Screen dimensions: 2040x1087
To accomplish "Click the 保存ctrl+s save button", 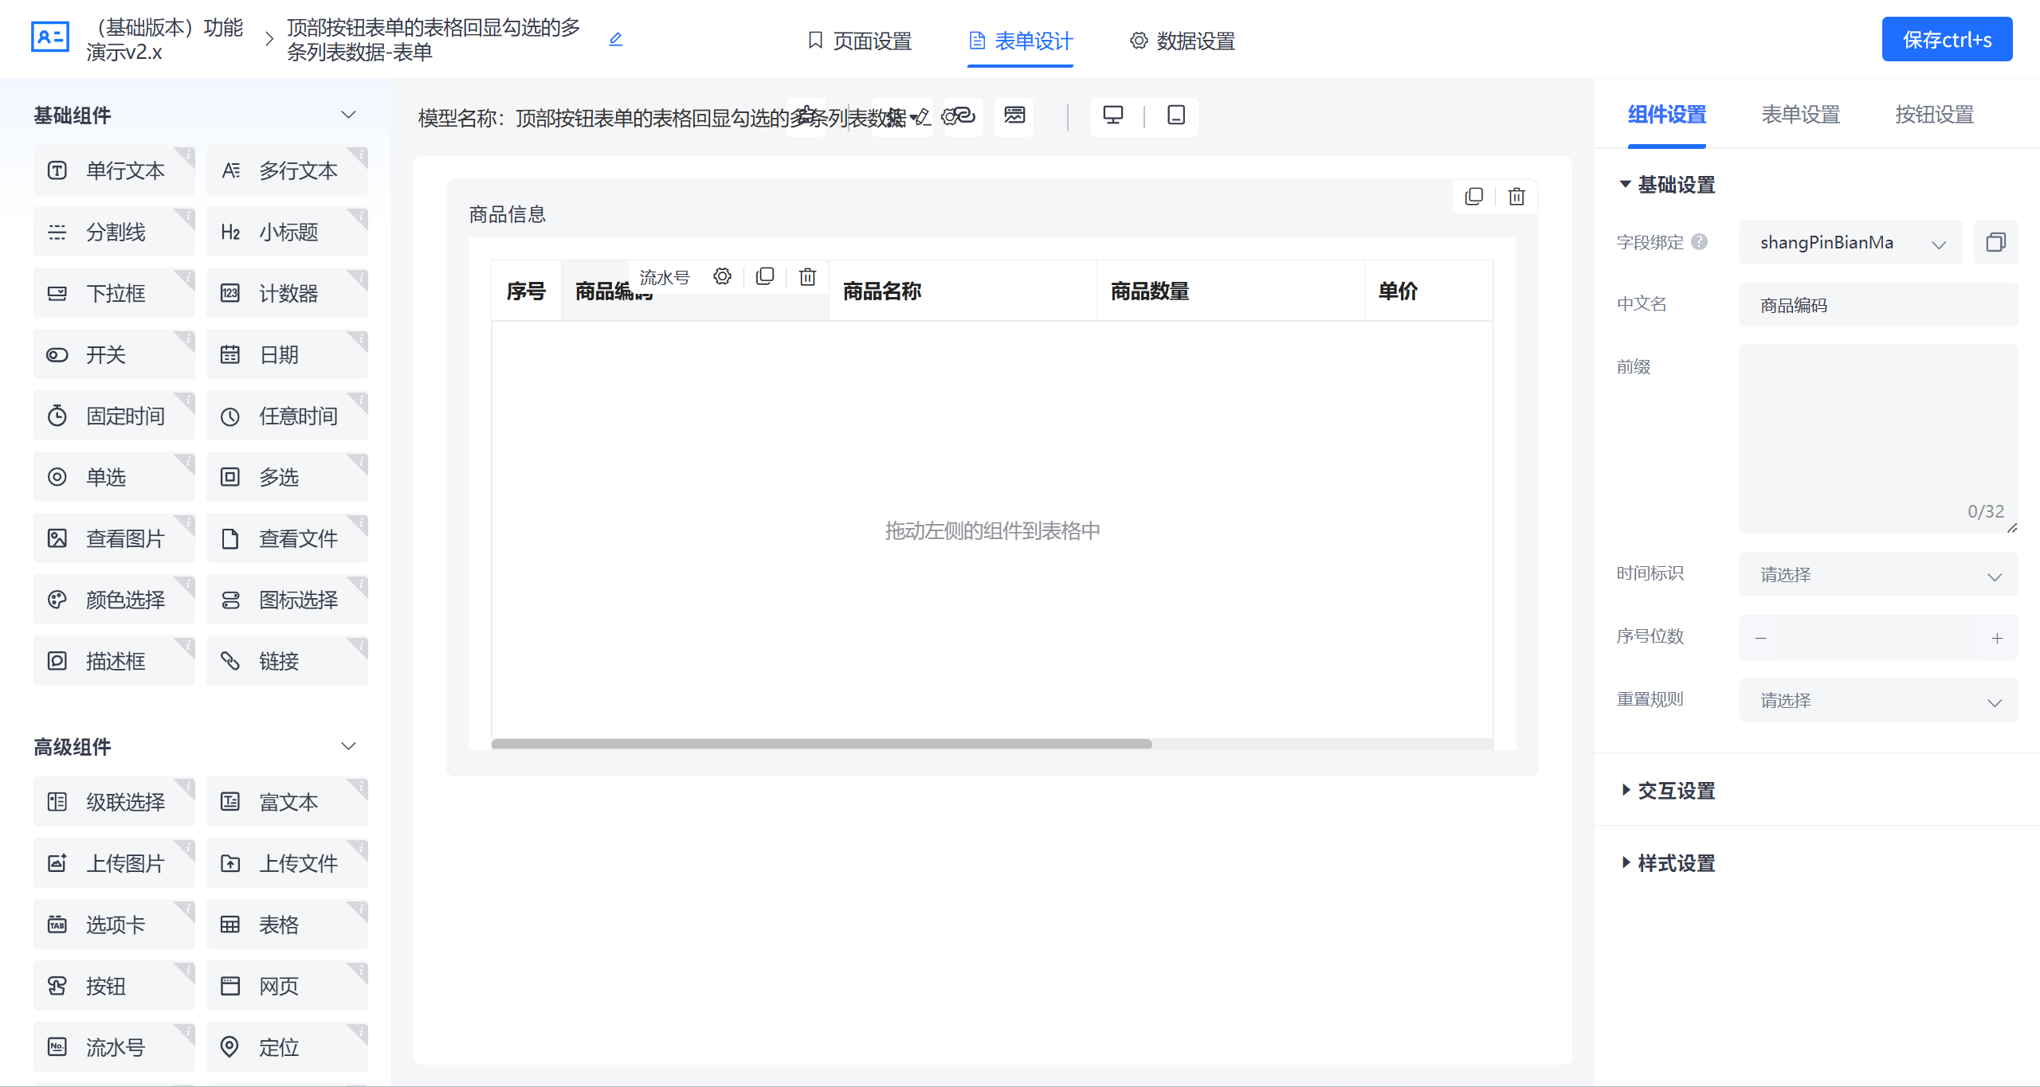I will click(1947, 39).
